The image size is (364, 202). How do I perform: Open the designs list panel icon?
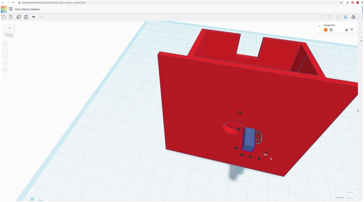pos(10,9)
